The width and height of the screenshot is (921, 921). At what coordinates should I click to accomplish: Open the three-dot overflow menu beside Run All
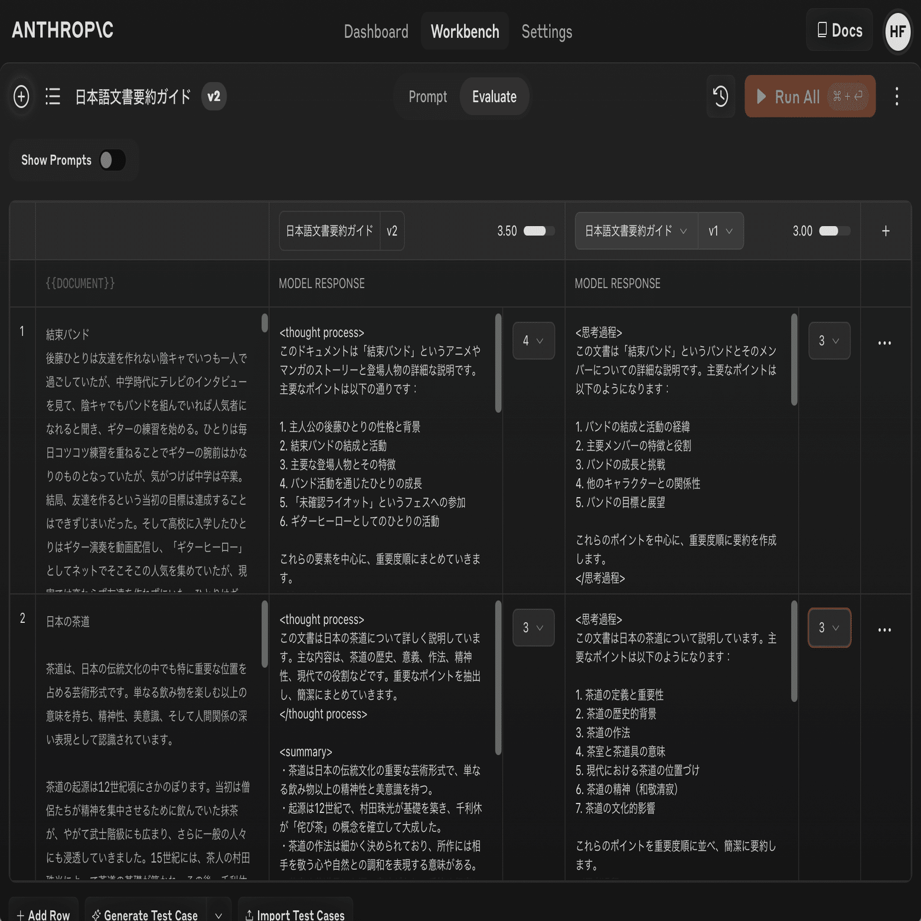click(896, 97)
